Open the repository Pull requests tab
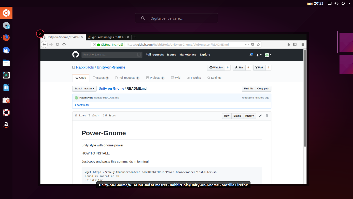 (x=127, y=78)
